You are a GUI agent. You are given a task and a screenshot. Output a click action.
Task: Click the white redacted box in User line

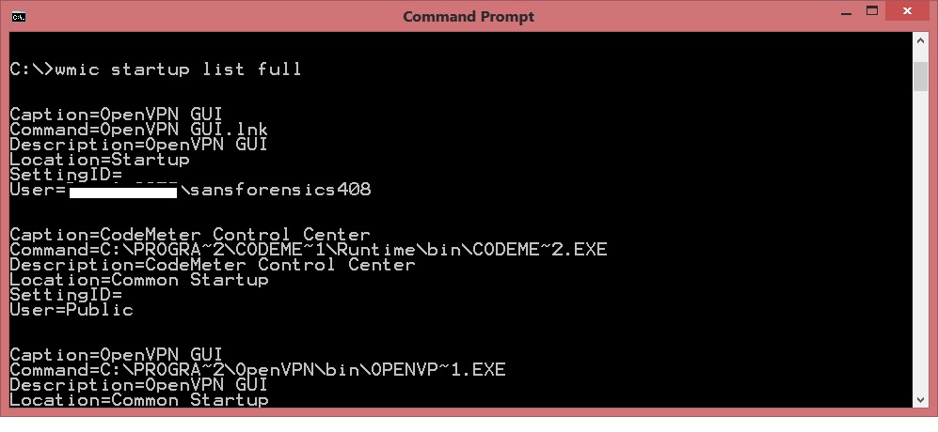pyautogui.click(x=123, y=193)
